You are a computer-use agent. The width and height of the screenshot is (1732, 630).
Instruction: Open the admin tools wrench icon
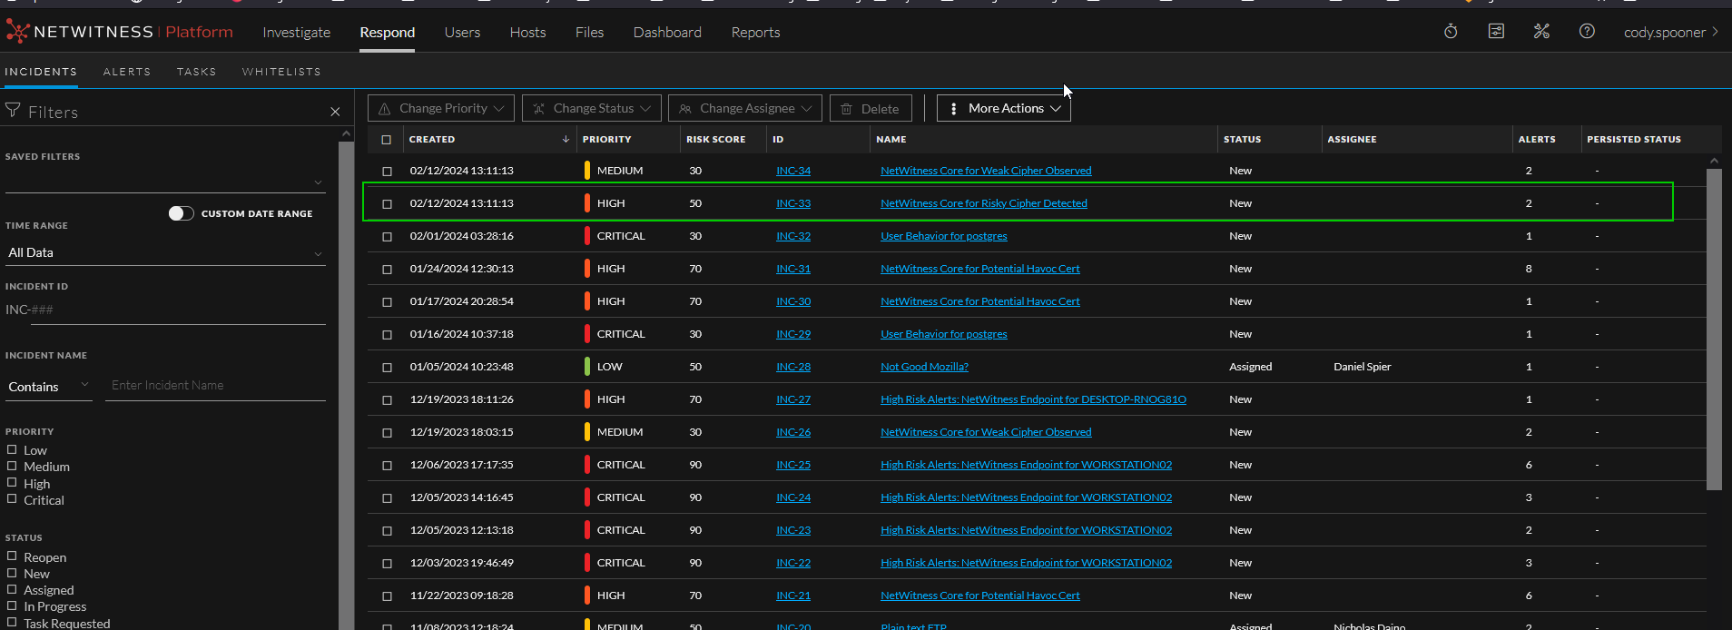1541,32
